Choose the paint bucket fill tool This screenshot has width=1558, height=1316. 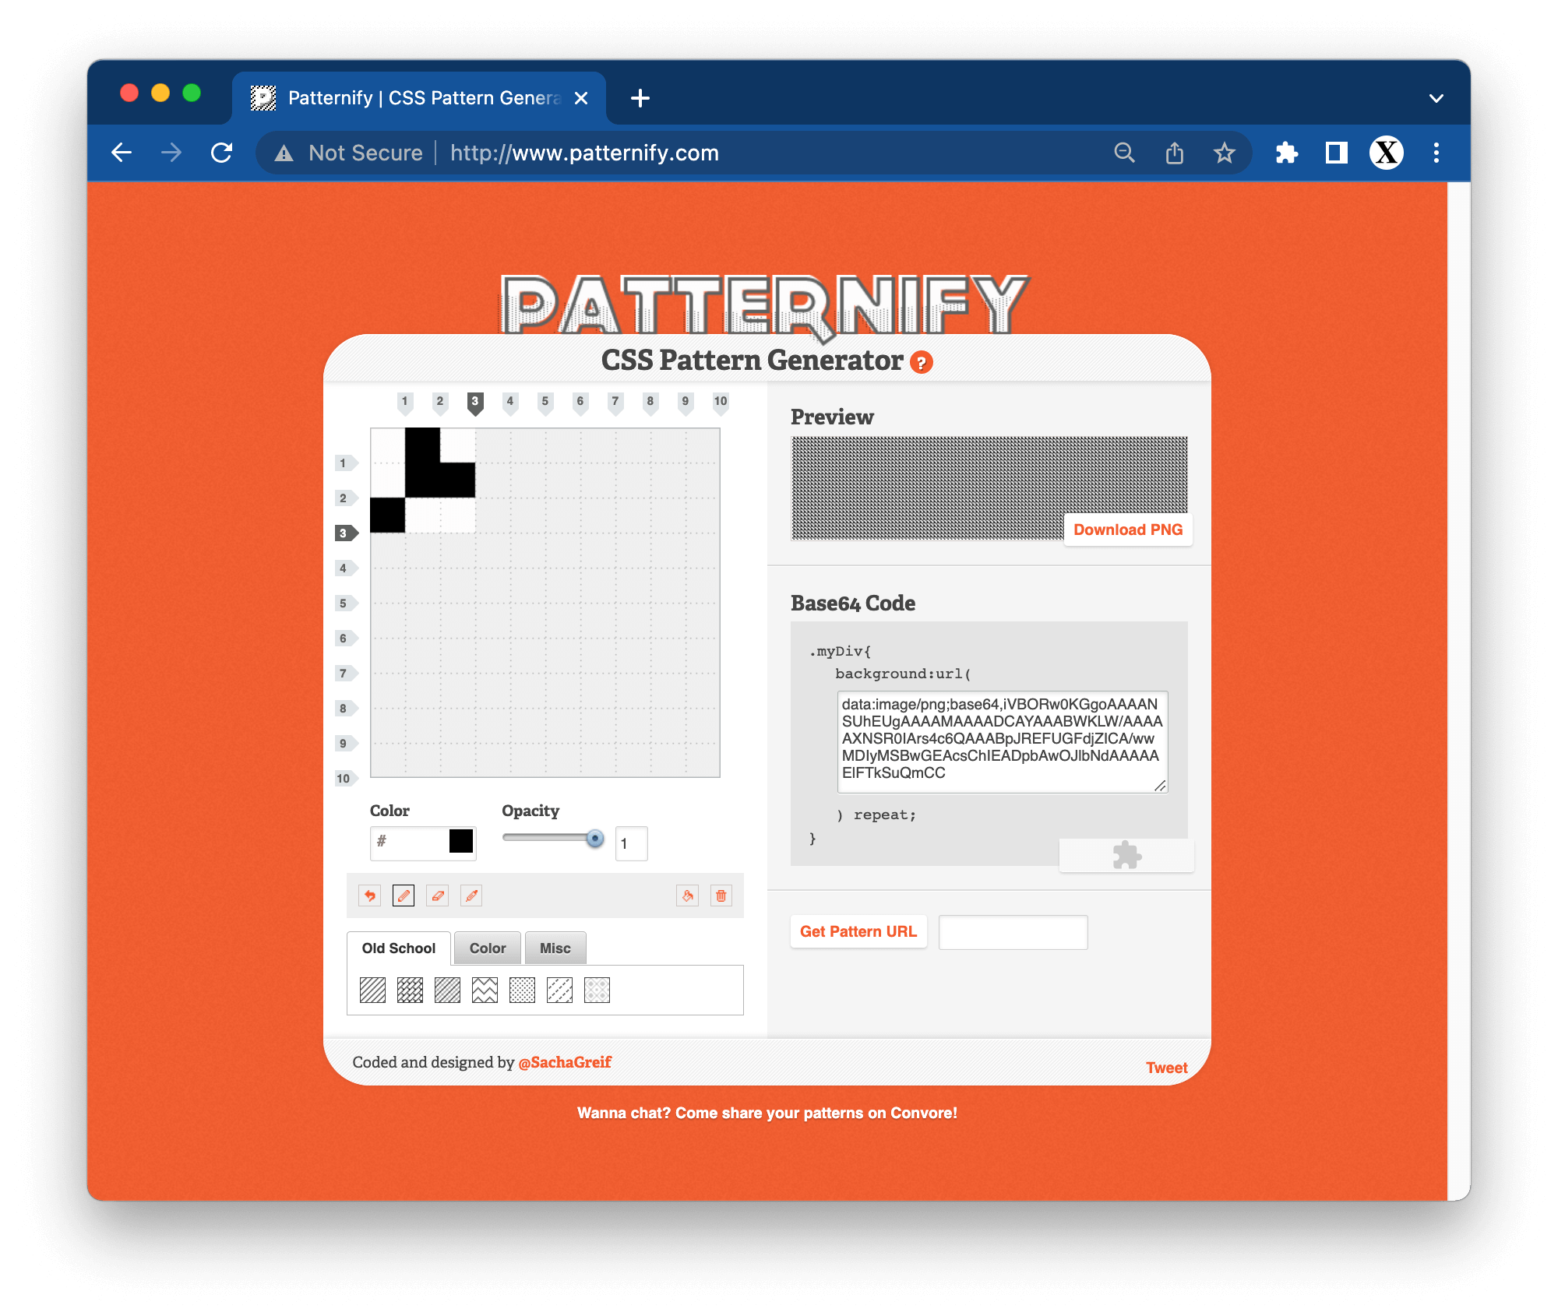pyautogui.click(x=687, y=896)
